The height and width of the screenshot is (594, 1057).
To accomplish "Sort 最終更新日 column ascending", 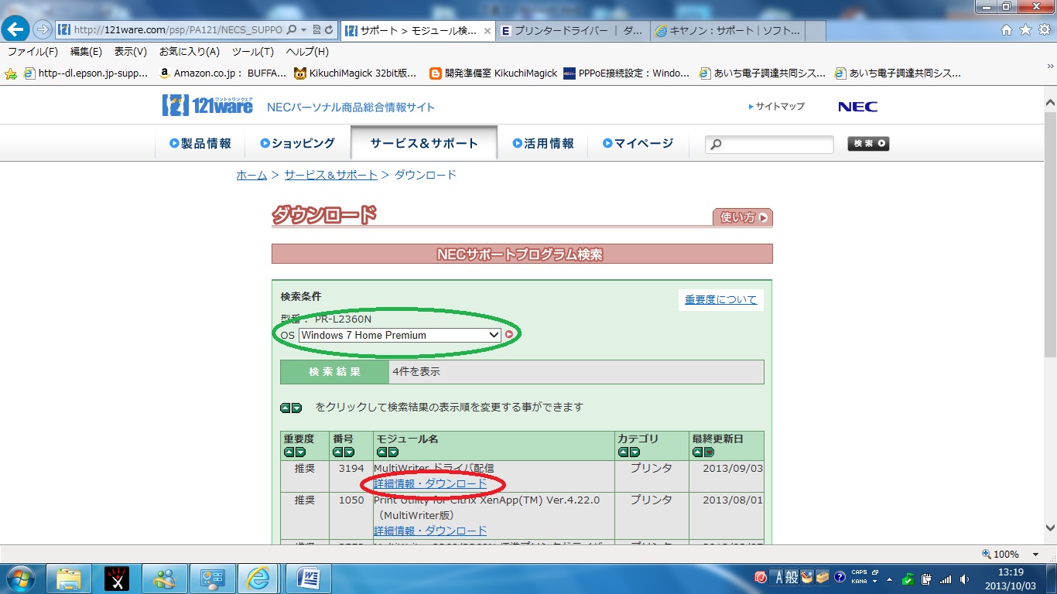I will tap(697, 452).
